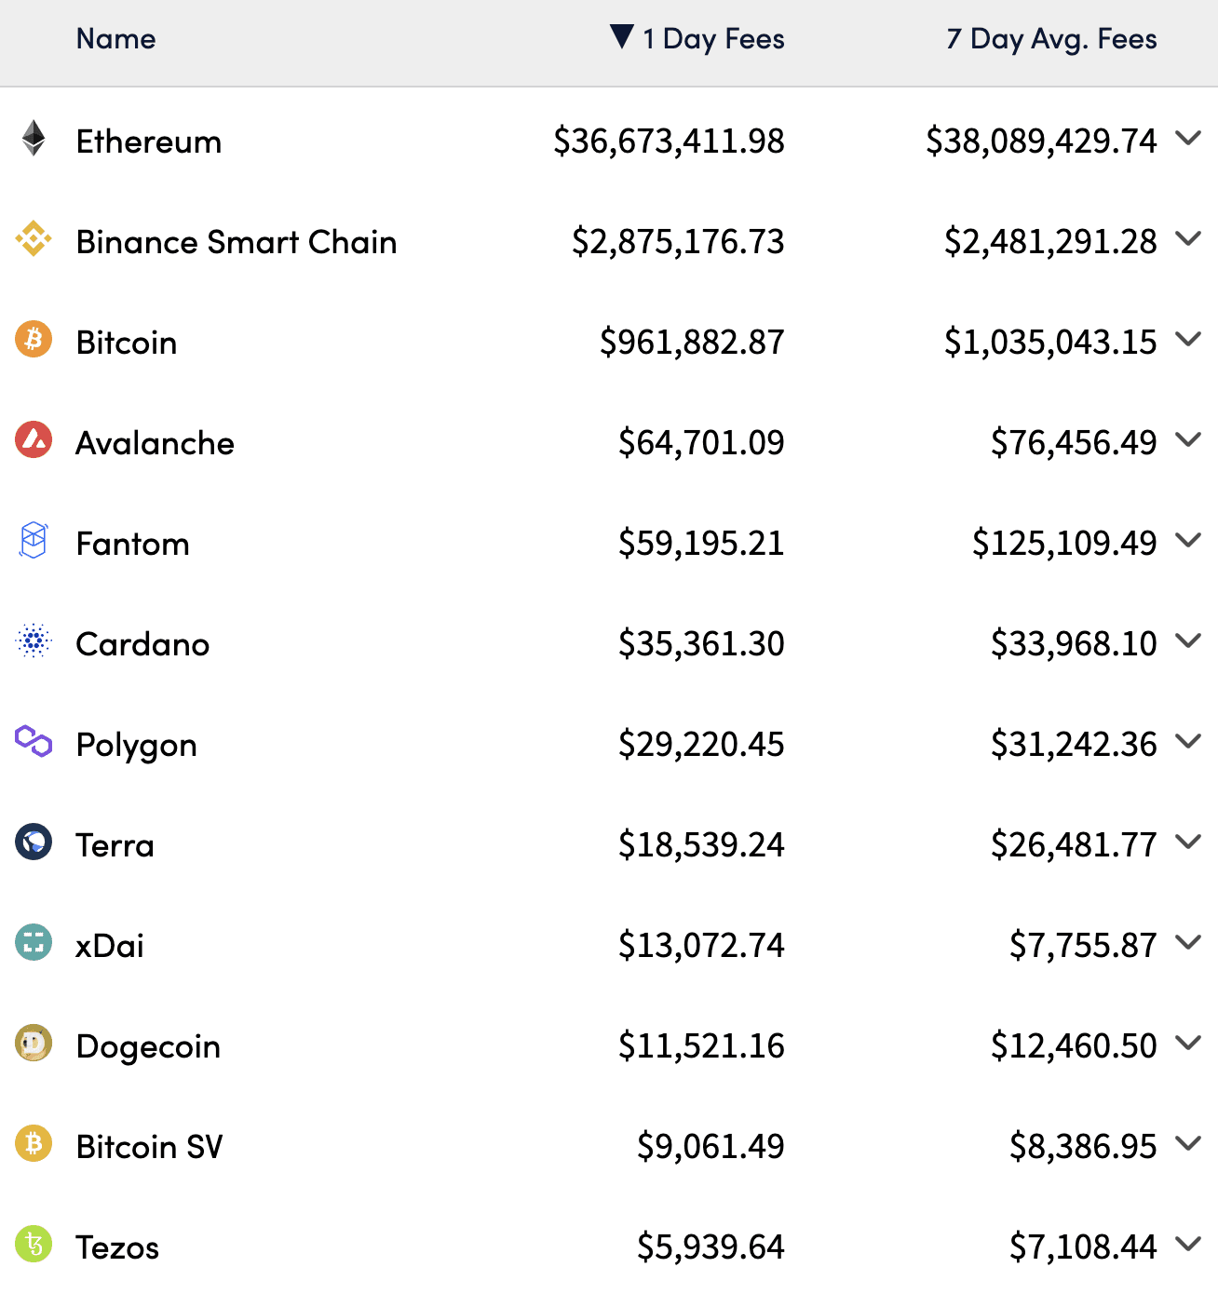Image resolution: width=1218 pixels, height=1294 pixels.
Task: Click the red Avalanche logo icon
Action: coord(34,439)
